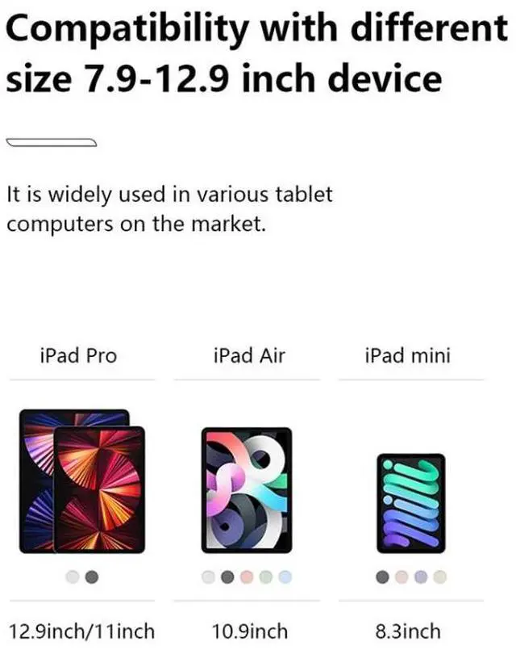
Task: Select the sky blue swatch under iPad Air
Action: pyautogui.click(x=285, y=577)
